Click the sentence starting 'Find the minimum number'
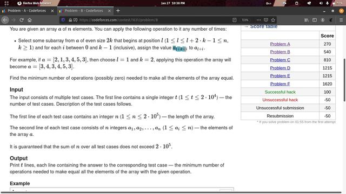Viewport: 346px width, 194px height. click(122, 78)
